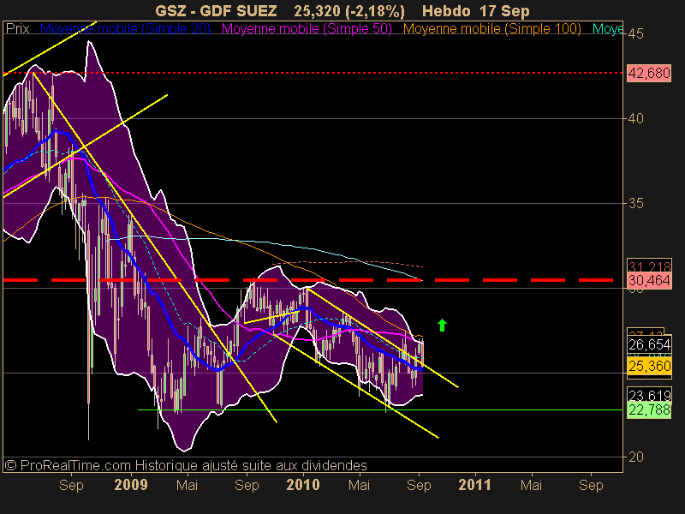Click the 40 price axis value
This screenshot has width=685, height=514.
[636, 118]
